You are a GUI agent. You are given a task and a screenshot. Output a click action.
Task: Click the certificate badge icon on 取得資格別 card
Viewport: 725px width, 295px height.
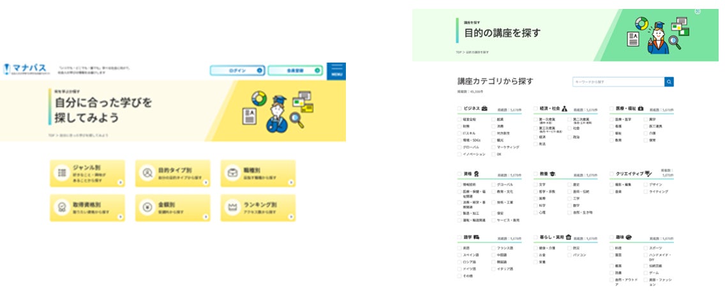[x=61, y=207]
